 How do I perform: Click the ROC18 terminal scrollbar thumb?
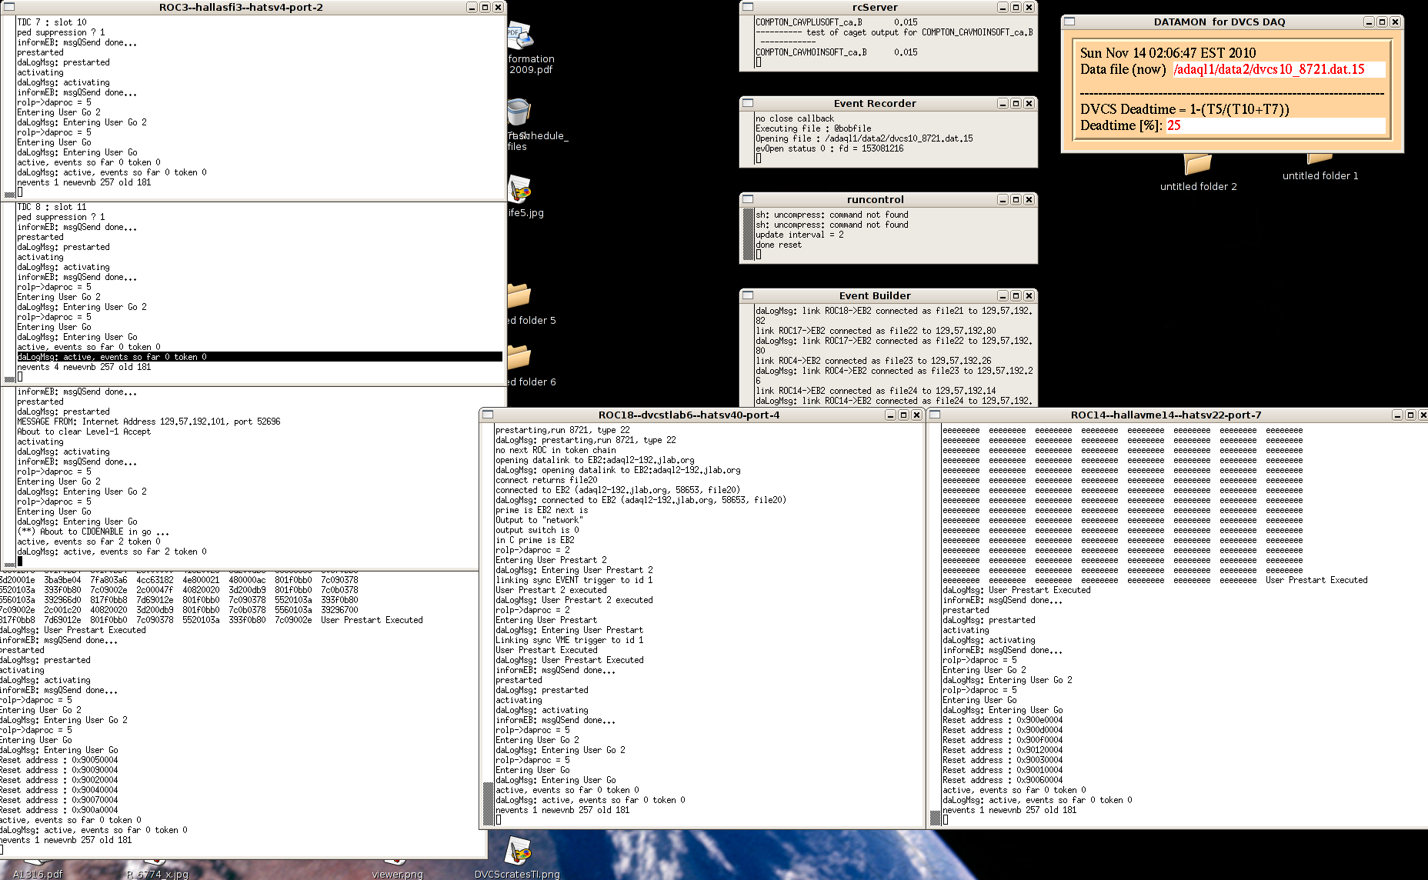coord(488,804)
